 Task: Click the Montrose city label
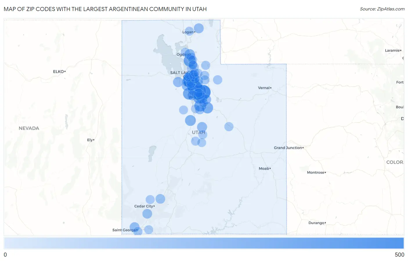(316, 172)
